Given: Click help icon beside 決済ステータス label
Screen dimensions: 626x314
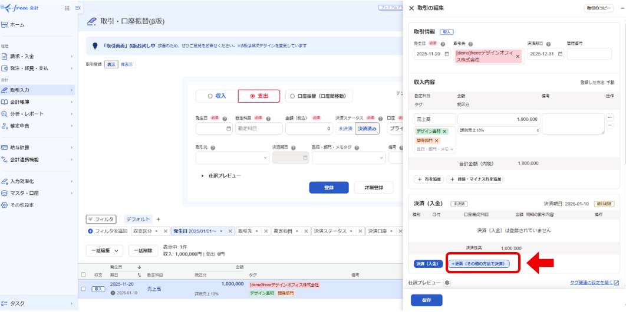Looking at the screenshot, I should click(380, 119).
